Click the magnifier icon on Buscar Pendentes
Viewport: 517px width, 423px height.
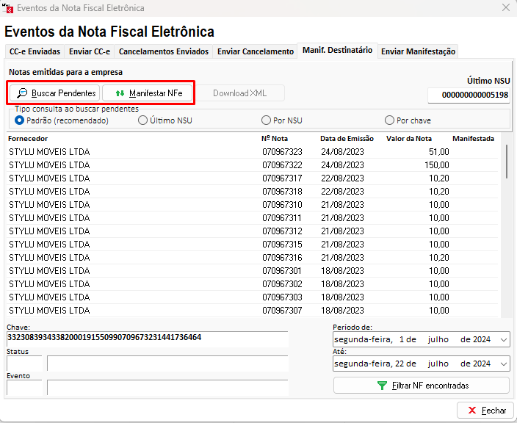(x=22, y=93)
